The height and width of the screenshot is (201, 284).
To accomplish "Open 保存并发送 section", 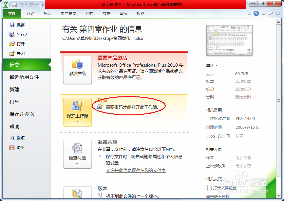I will coord(22,114).
